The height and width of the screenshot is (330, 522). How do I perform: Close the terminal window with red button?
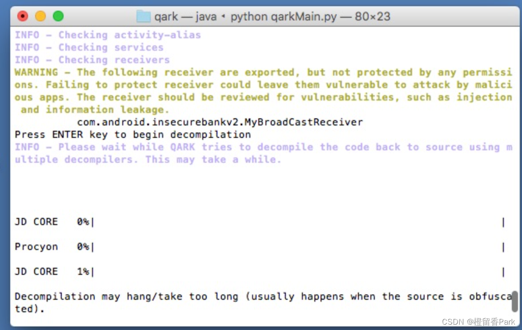(22, 17)
